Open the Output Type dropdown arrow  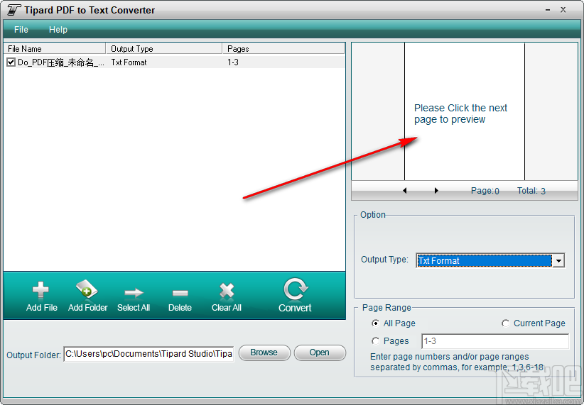(x=558, y=261)
